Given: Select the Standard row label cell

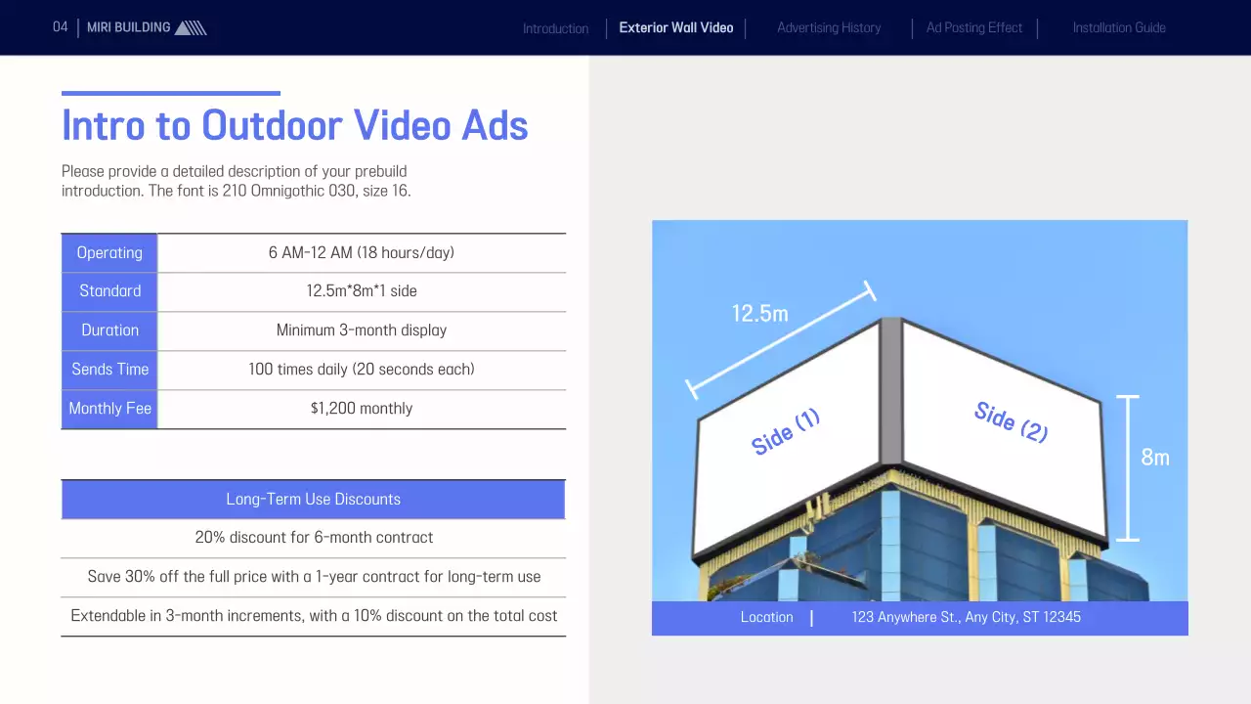Looking at the screenshot, I should coord(109,291).
